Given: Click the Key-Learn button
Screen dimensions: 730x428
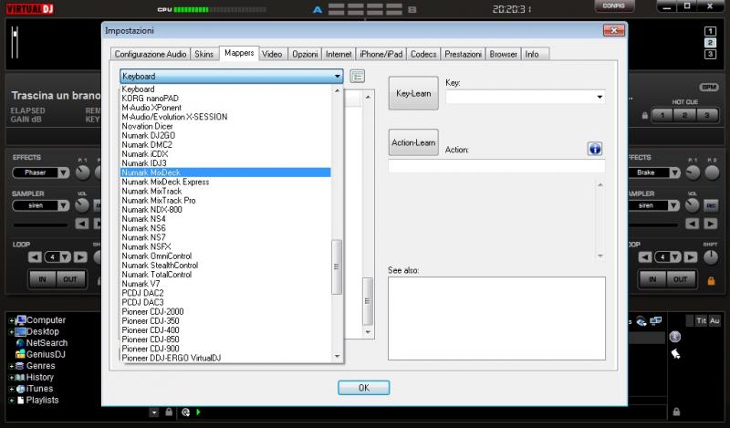Looking at the screenshot, I should point(413,93).
